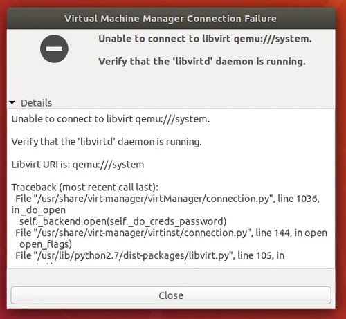
Task: Click the python2.7 dist-packages/libvirt.py line 105 entry
Action: coord(150,255)
